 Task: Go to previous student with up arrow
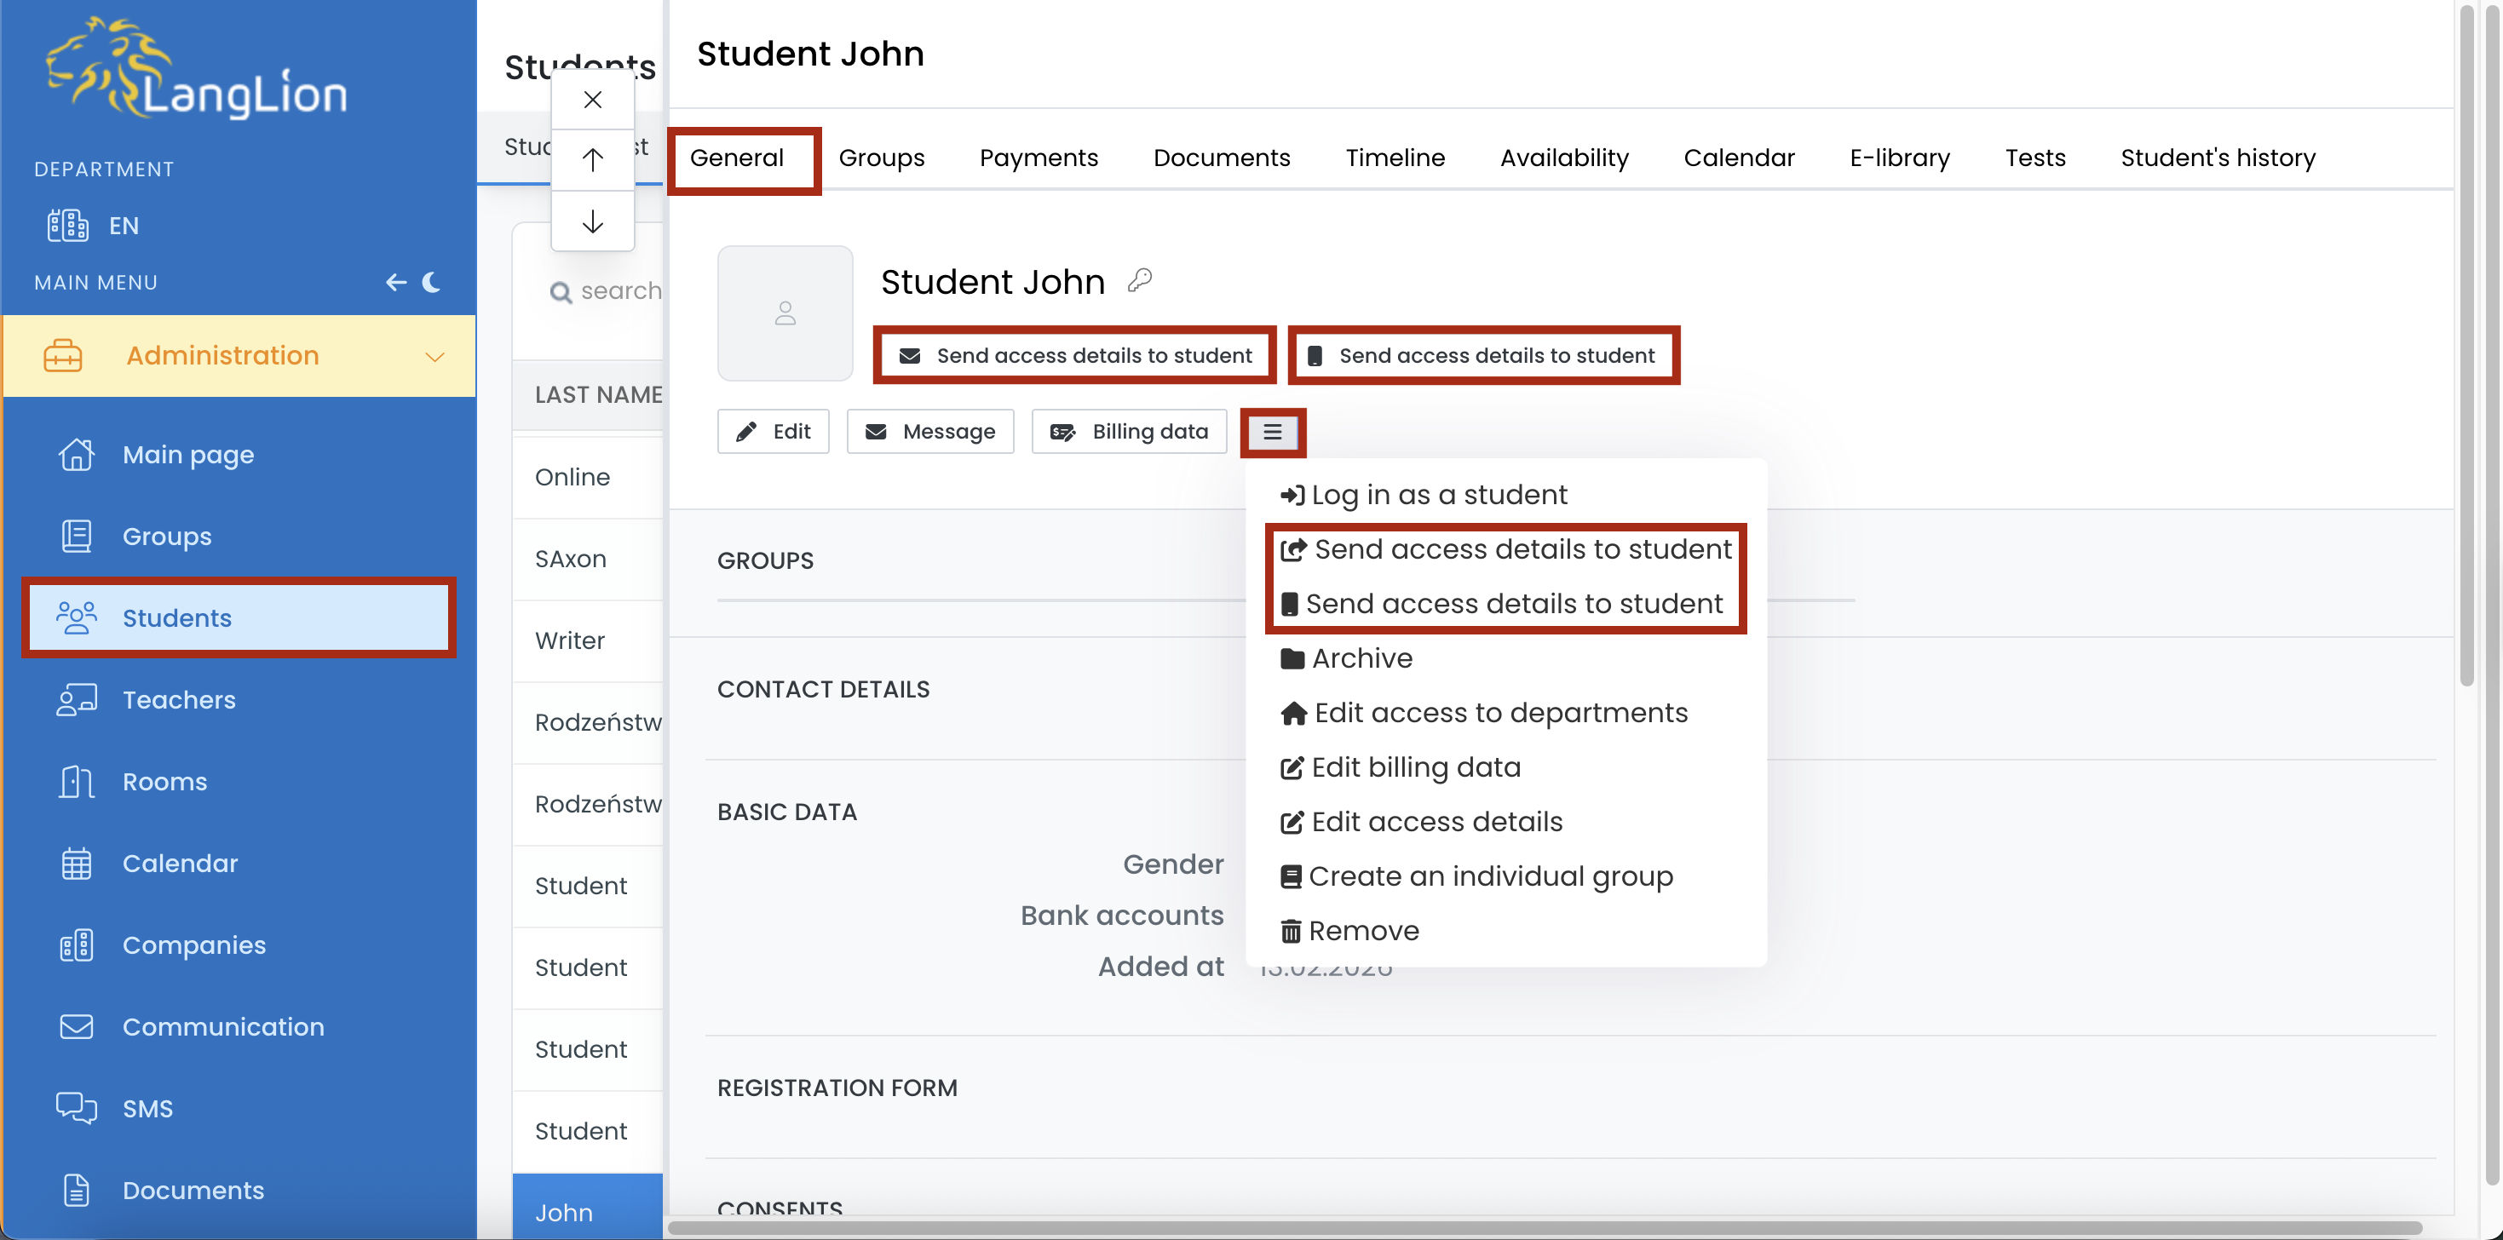[x=592, y=160]
